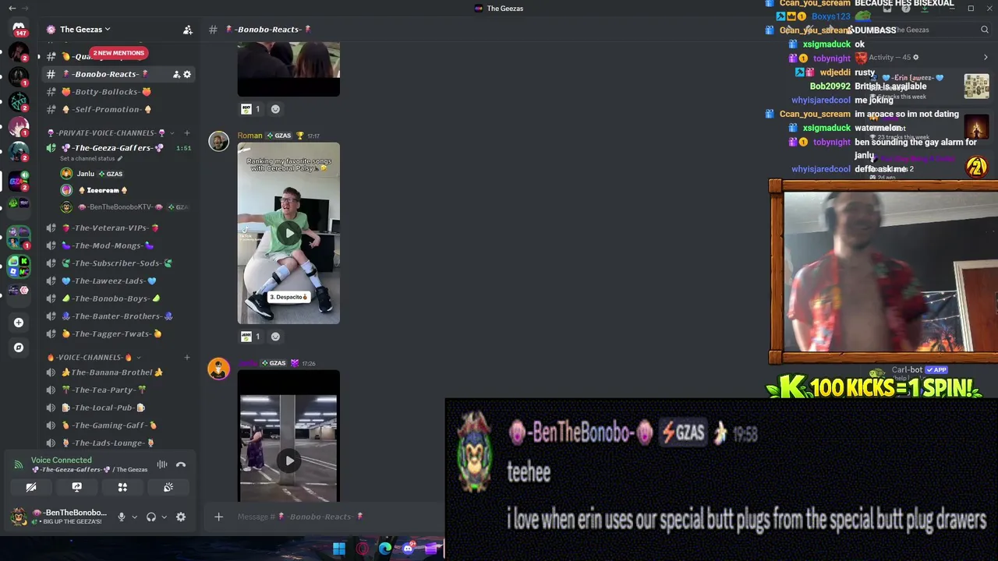Screen dimensions: 998x561
Task: Open Discover servers compass icon
Action: (19, 348)
